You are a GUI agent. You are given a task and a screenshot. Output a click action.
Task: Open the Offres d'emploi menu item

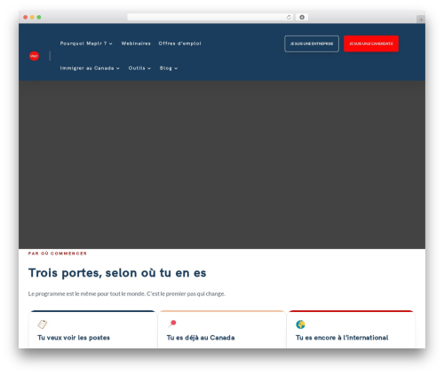click(x=179, y=43)
